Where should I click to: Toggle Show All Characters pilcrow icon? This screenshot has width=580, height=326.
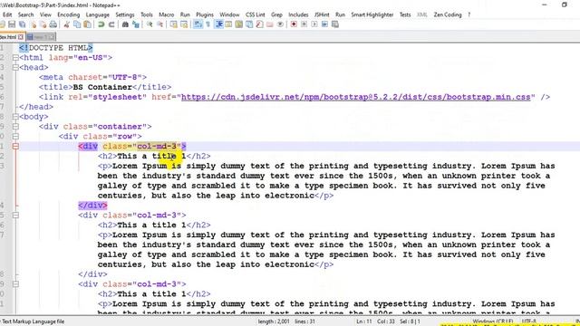(208, 24)
